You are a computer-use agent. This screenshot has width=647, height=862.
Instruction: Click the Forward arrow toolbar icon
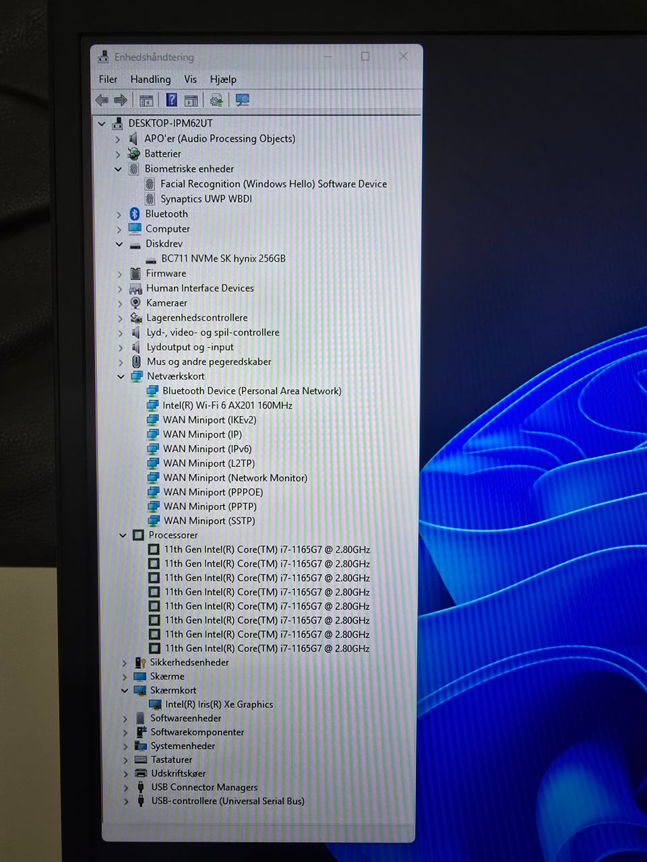121,100
